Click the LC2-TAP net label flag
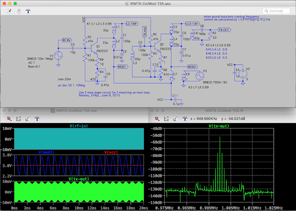The height and width of the screenshot is (211, 296). (192, 24)
